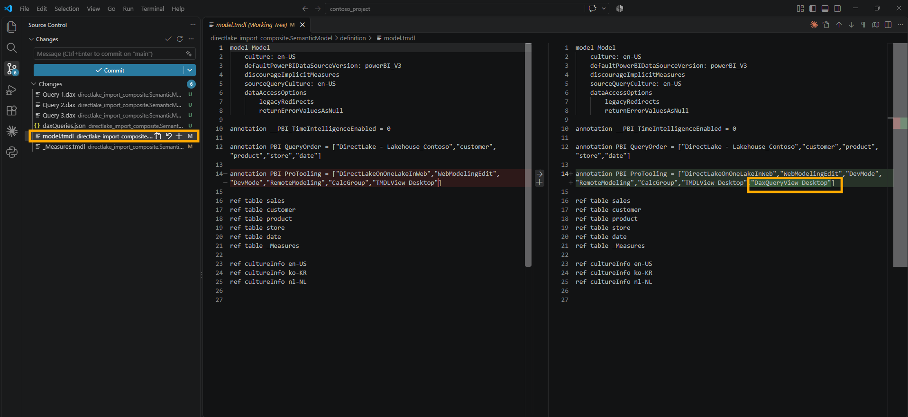
Task: Discard changes for model.tmdl
Action: pos(169,136)
